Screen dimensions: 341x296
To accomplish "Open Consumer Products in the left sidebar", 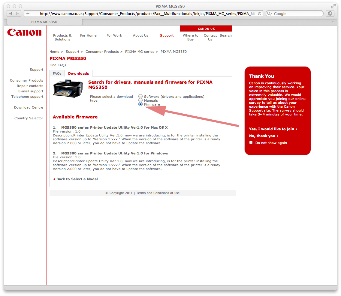I will pos(26,80).
